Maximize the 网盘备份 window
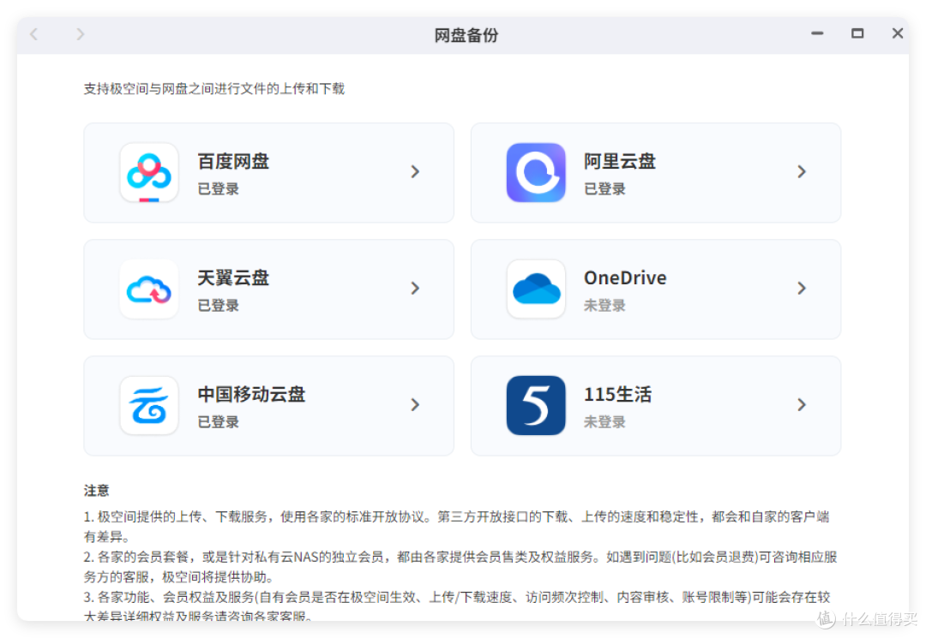The image size is (926, 638). tap(857, 33)
